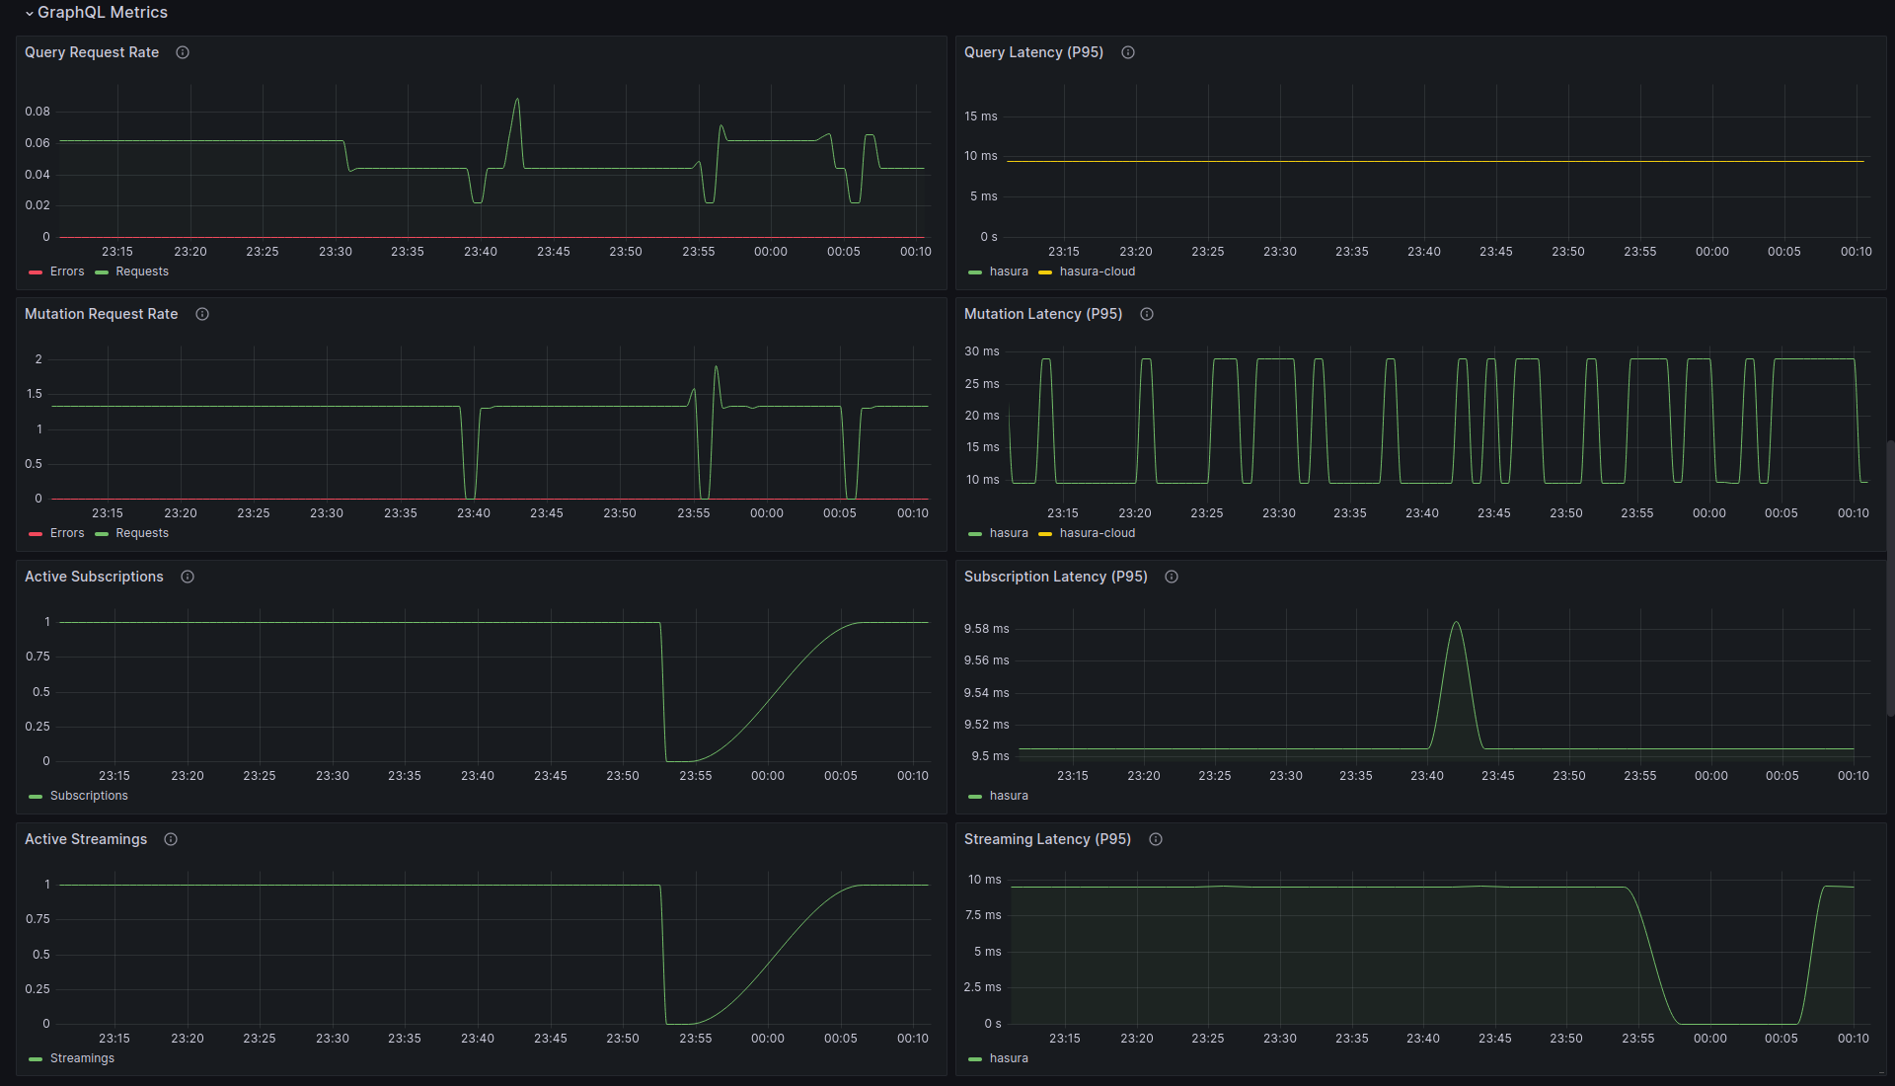Click Subscriptions legend label in Active Subscriptions
Viewport: 1895px width, 1086px height.
pos(89,796)
